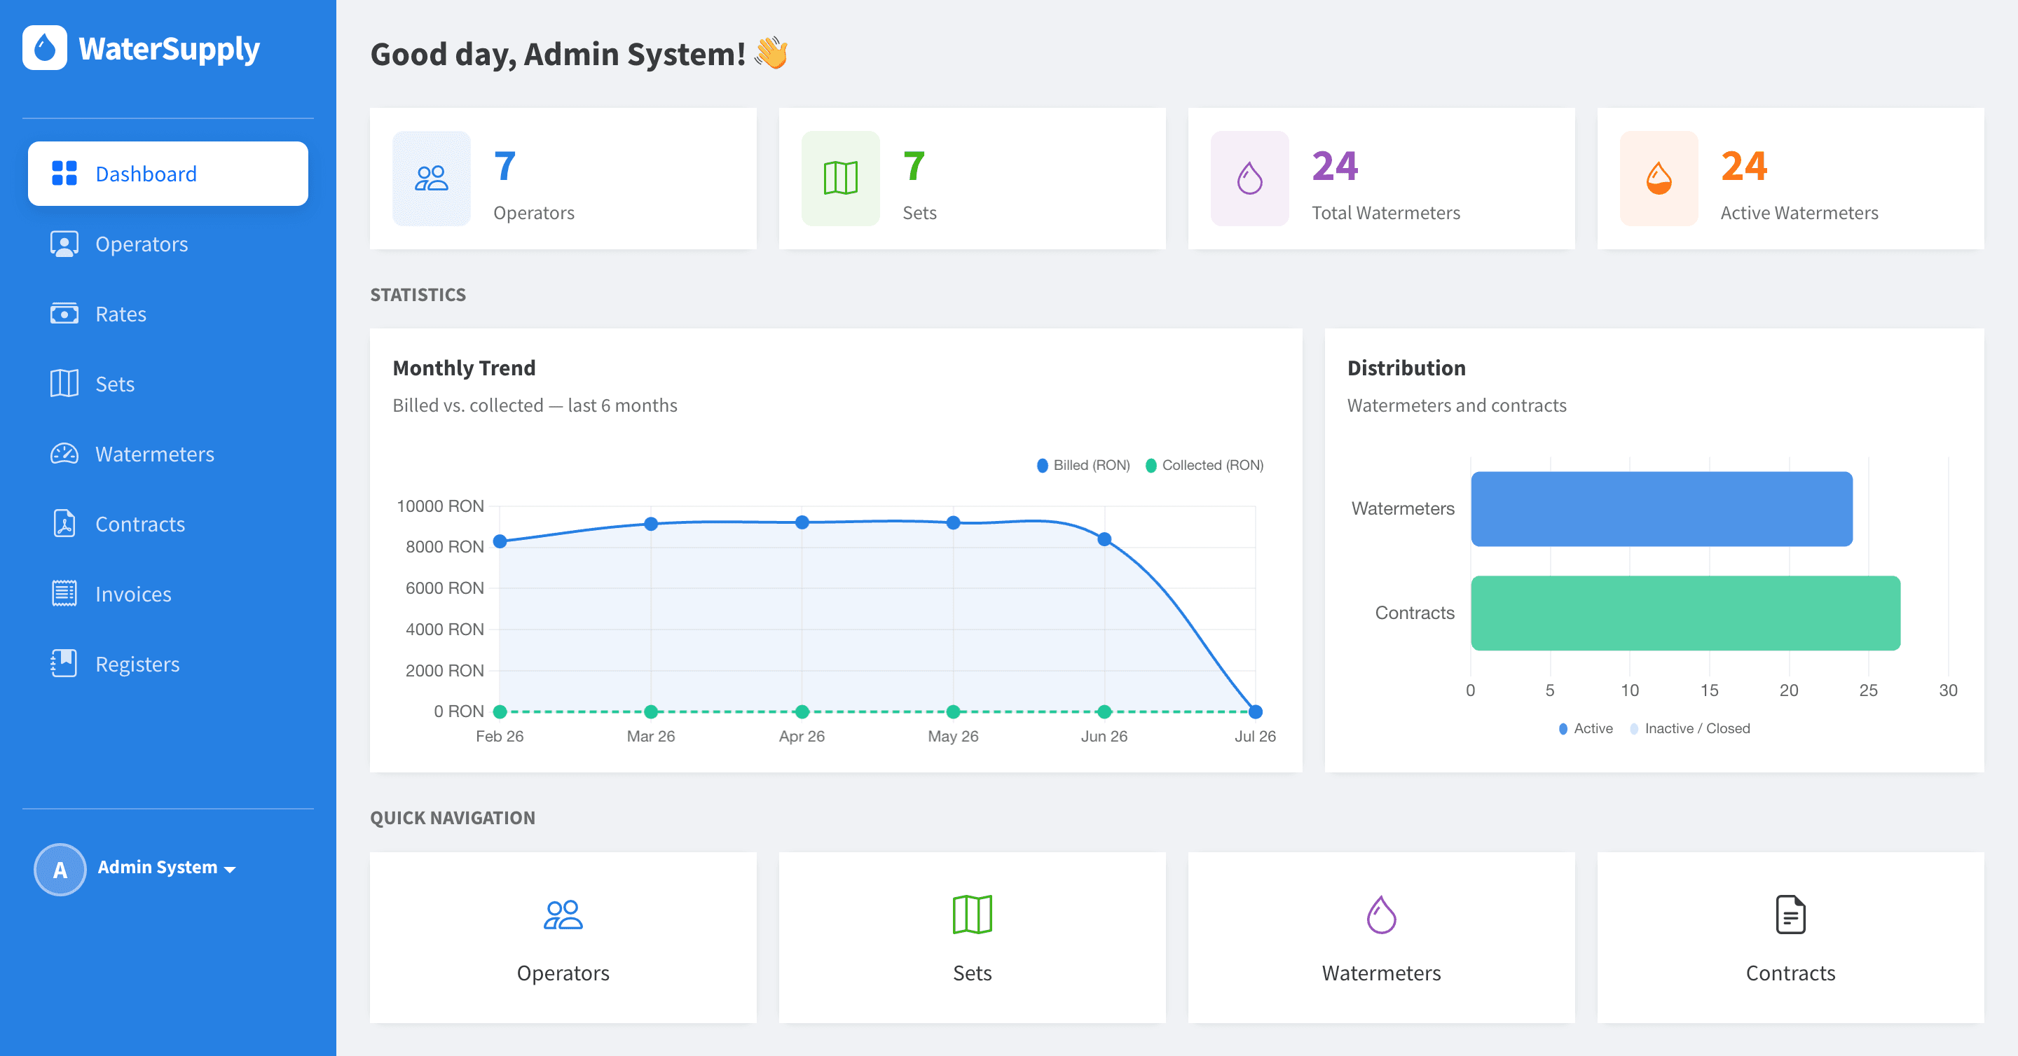The height and width of the screenshot is (1056, 2018).
Task: Click the Sets map icon in sidebar
Action: click(x=64, y=384)
